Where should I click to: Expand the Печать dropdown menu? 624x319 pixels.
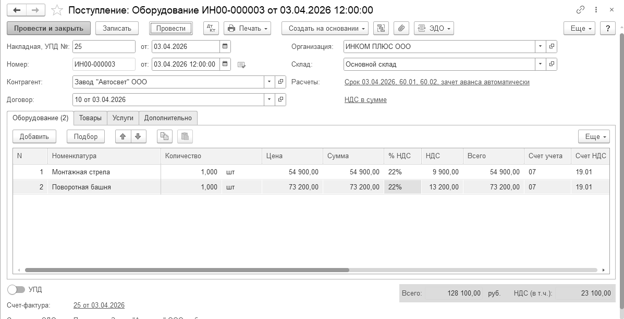click(247, 28)
